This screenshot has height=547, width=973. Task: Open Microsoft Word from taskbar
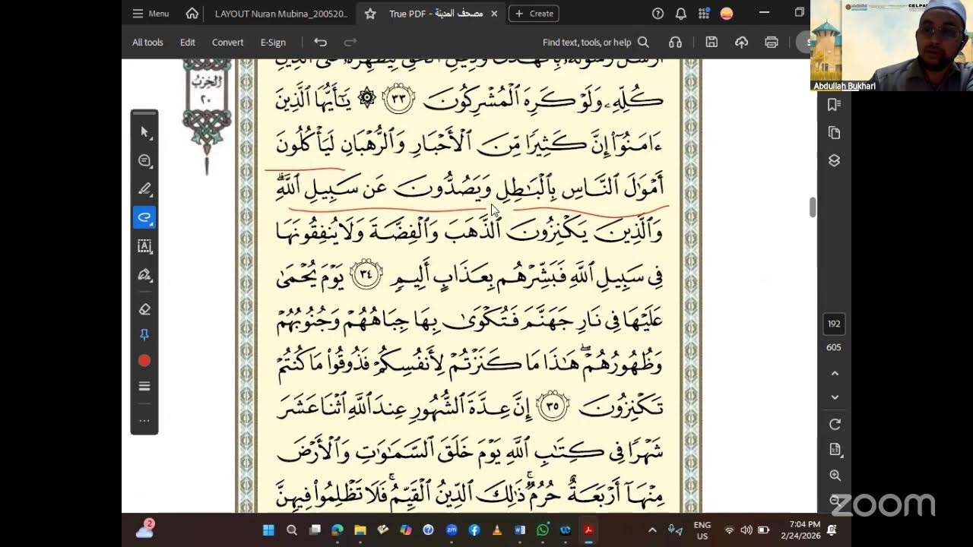click(x=520, y=530)
